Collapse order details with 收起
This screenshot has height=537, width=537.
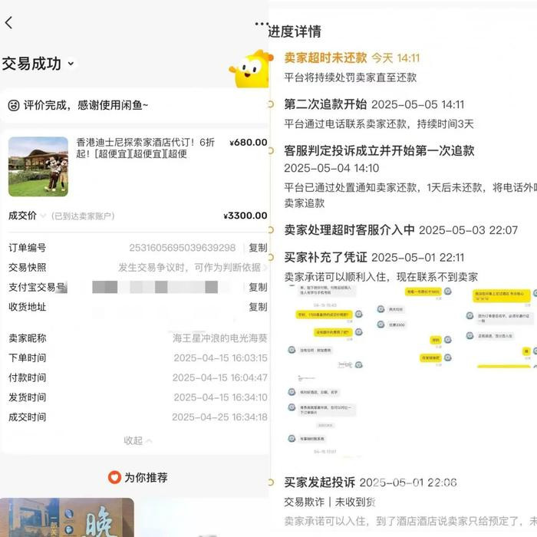tap(137, 440)
